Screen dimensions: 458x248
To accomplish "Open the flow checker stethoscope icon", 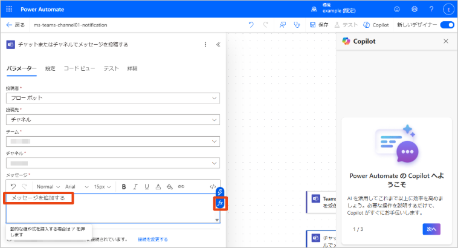I will pyautogui.click(x=297, y=25).
